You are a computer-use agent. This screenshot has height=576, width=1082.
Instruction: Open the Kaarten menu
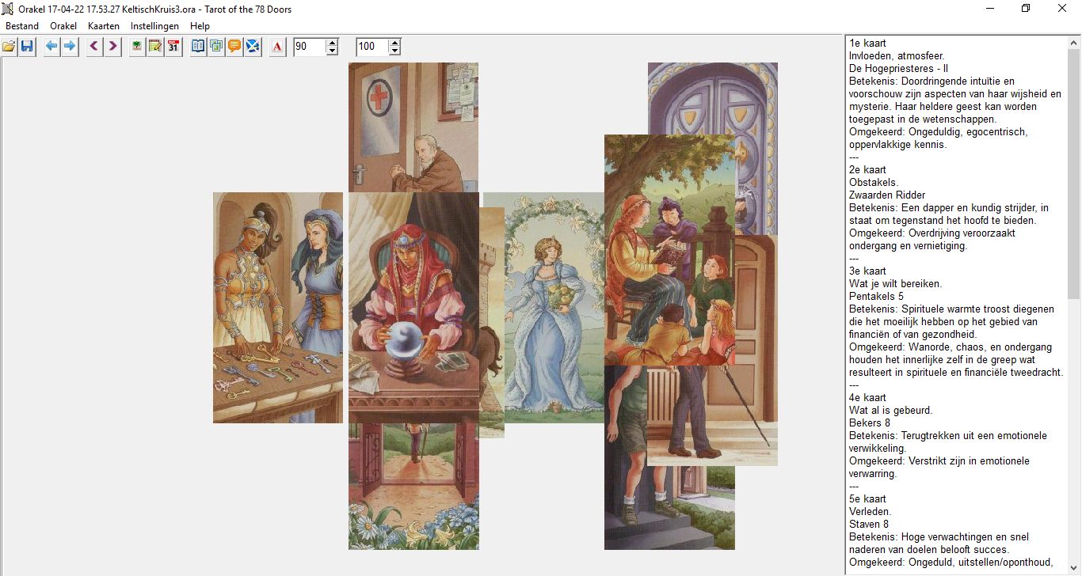104,26
